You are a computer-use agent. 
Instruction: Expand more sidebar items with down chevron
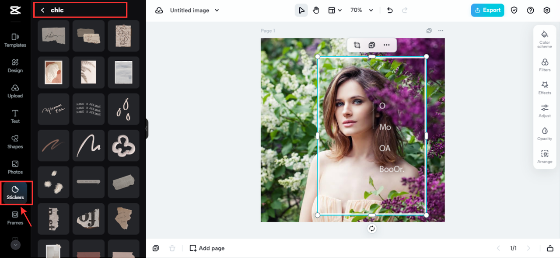click(15, 245)
